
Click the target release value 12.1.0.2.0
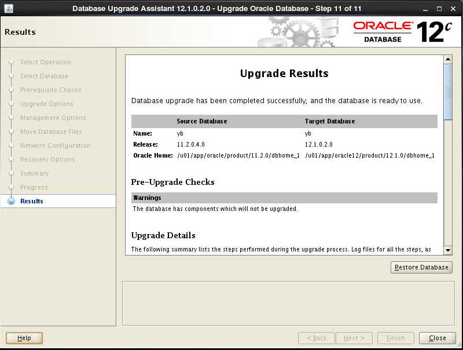click(x=319, y=144)
